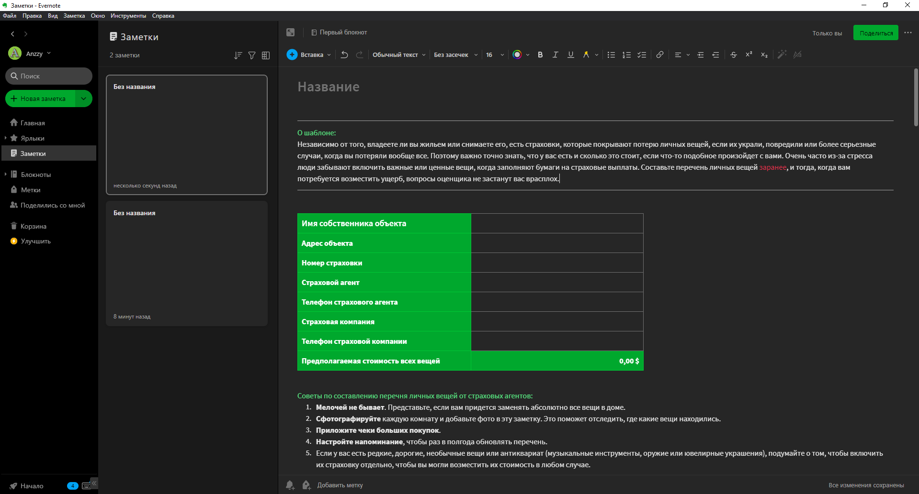Toggle bold formatting in the note toolbar
This screenshot has width=919, height=494.
click(540, 55)
